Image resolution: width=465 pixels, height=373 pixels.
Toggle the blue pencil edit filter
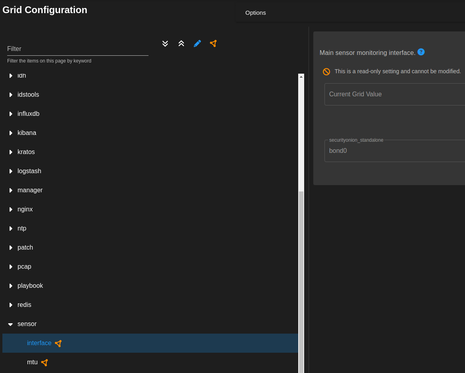tap(197, 43)
